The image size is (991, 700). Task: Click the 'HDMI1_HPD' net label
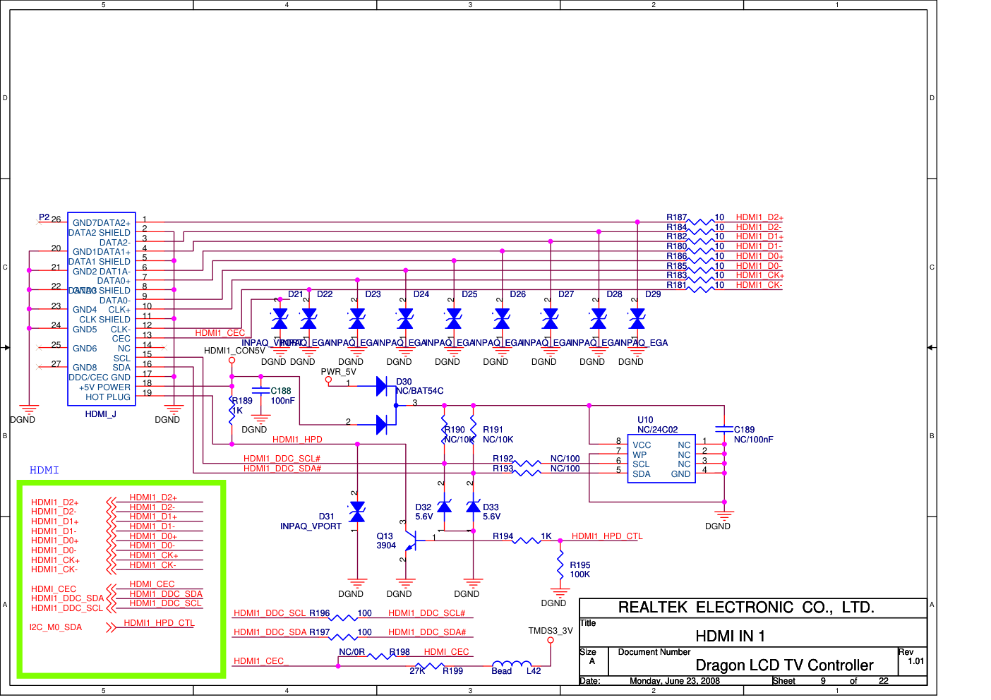297,440
